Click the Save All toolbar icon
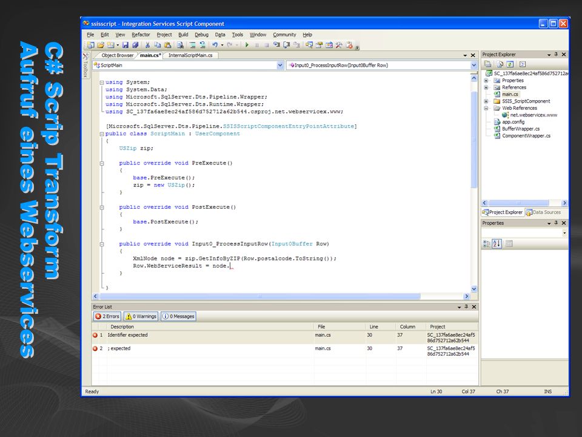The image size is (582, 437). tap(135, 45)
